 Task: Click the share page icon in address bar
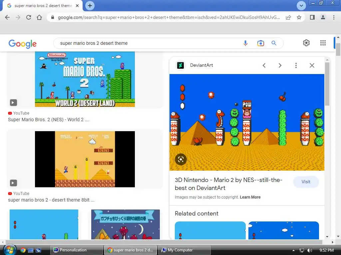pyautogui.click(x=288, y=17)
